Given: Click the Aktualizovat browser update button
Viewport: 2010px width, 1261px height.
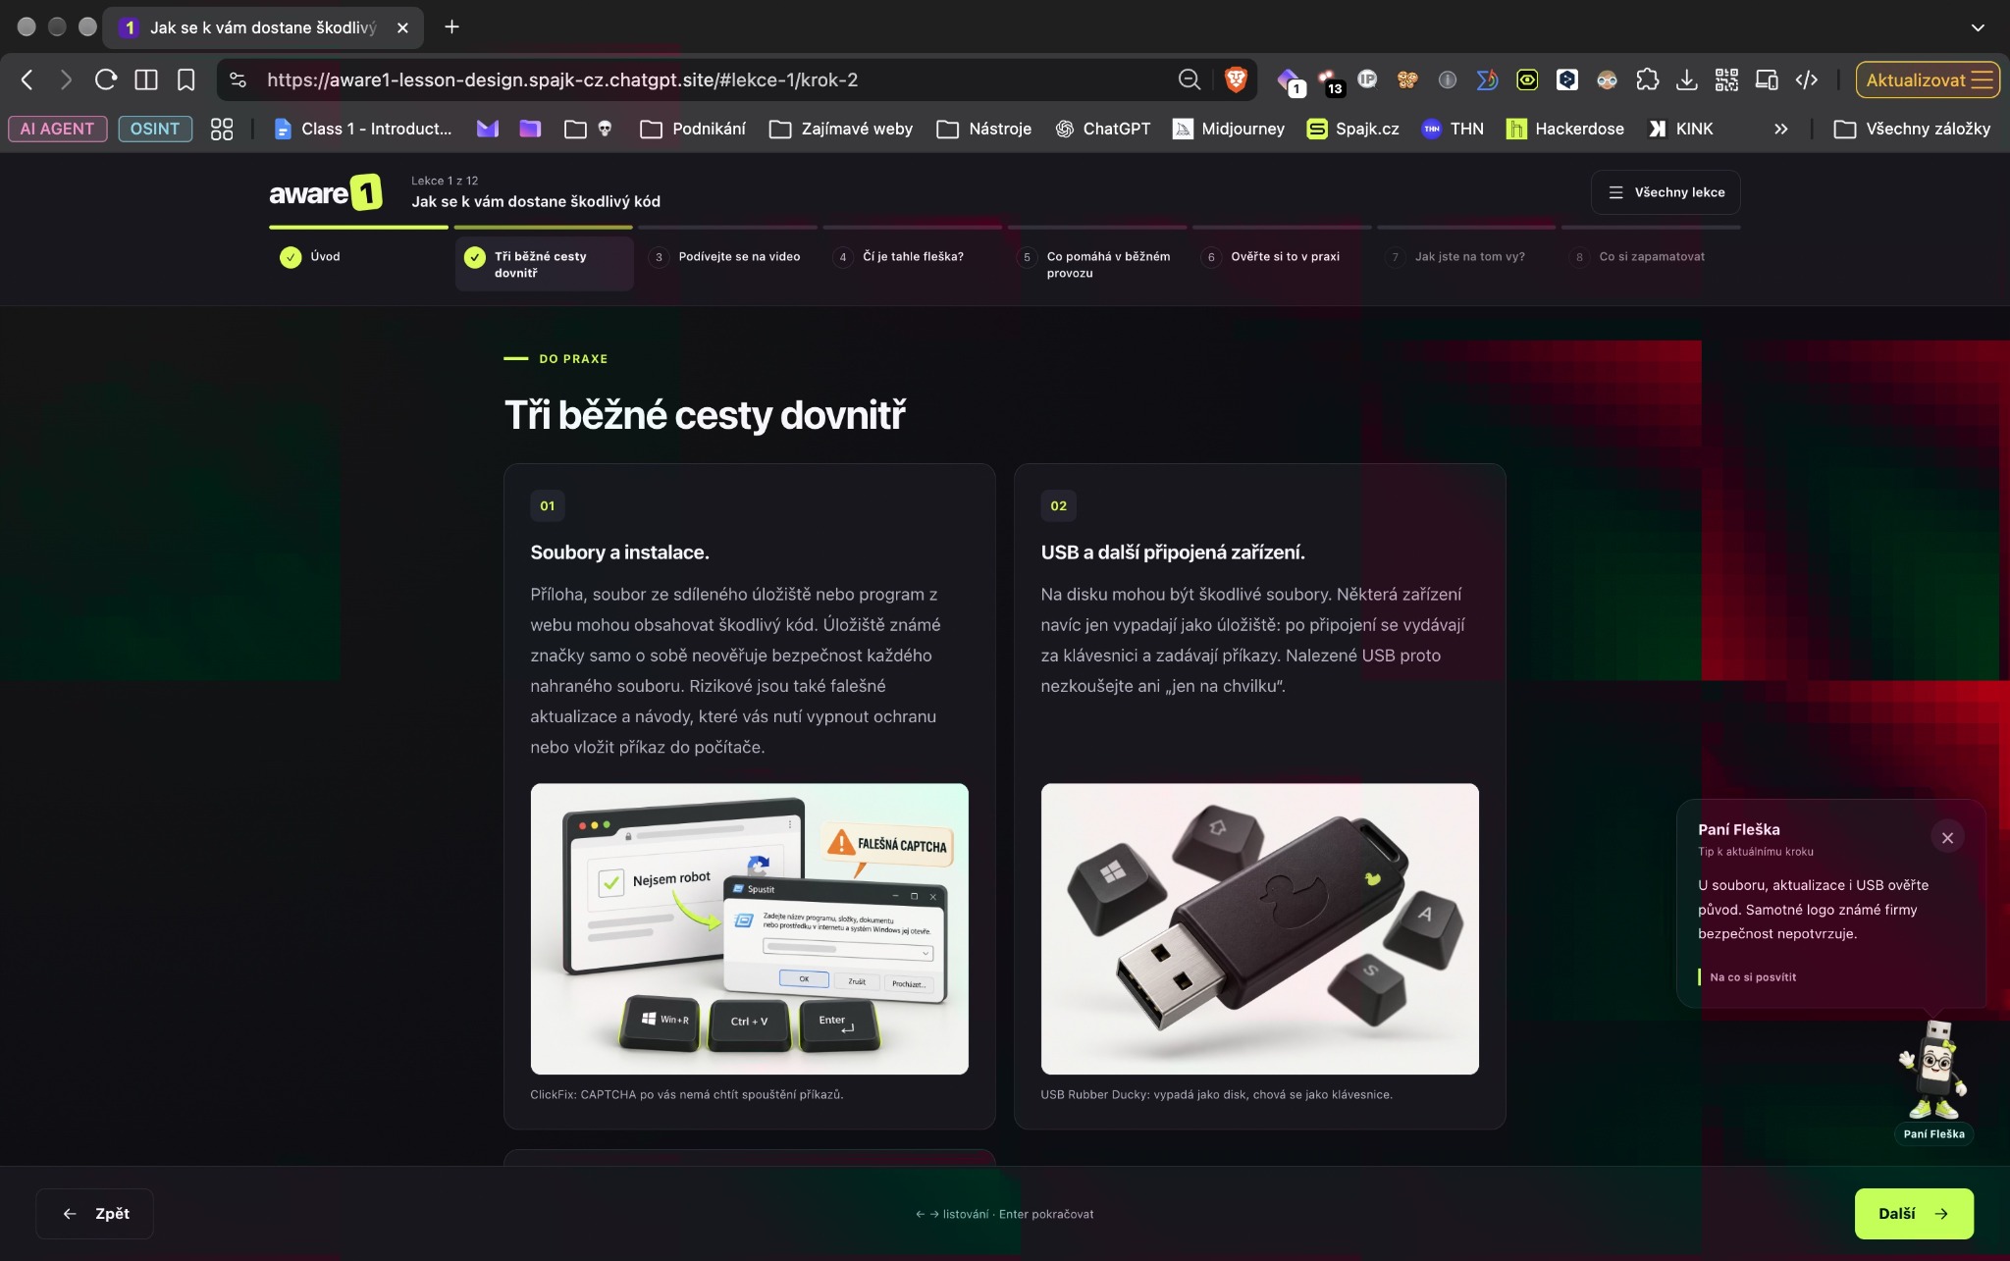Looking at the screenshot, I should (1928, 79).
